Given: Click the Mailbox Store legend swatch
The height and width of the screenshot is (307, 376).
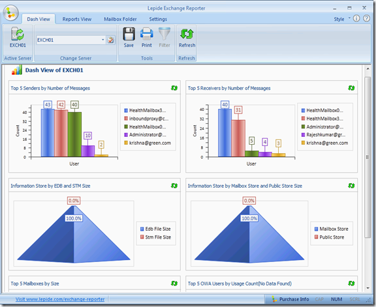Looking at the screenshot, I should point(317,229).
